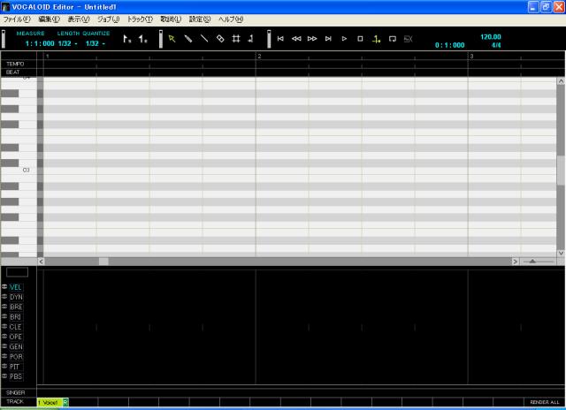Viewport: 566px width, 410px height.
Task: Start playback with the play button
Action: point(344,39)
